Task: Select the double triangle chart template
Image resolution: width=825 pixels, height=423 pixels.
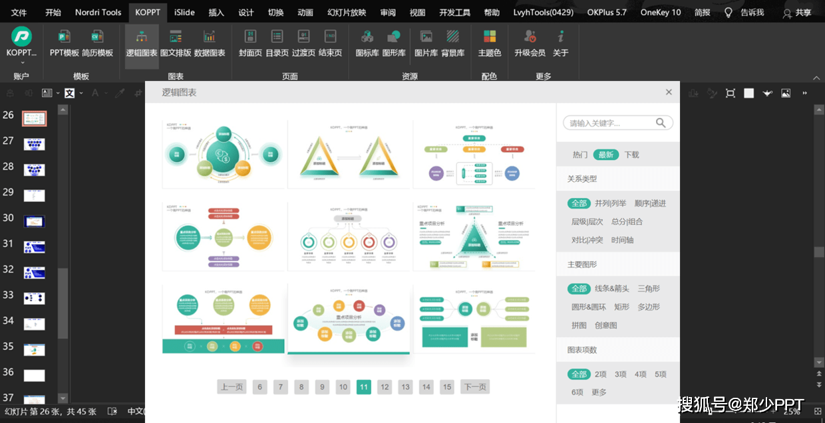Action: pyautogui.click(x=350, y=155)
